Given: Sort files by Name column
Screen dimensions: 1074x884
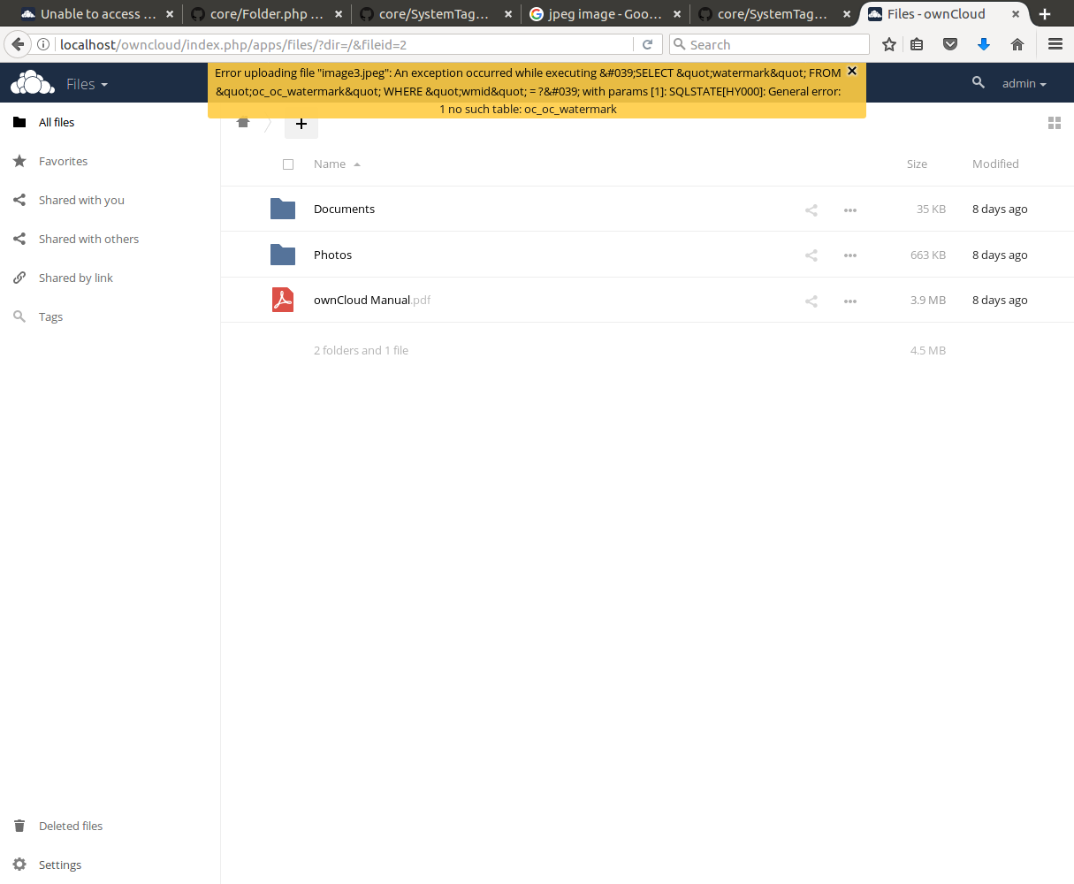Looking at the screenshot, I should pyautogui.click(x=337, y=164).
